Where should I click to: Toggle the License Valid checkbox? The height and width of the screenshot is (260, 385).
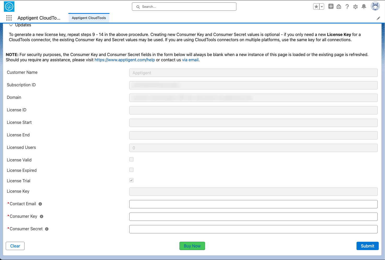point(131,159)
